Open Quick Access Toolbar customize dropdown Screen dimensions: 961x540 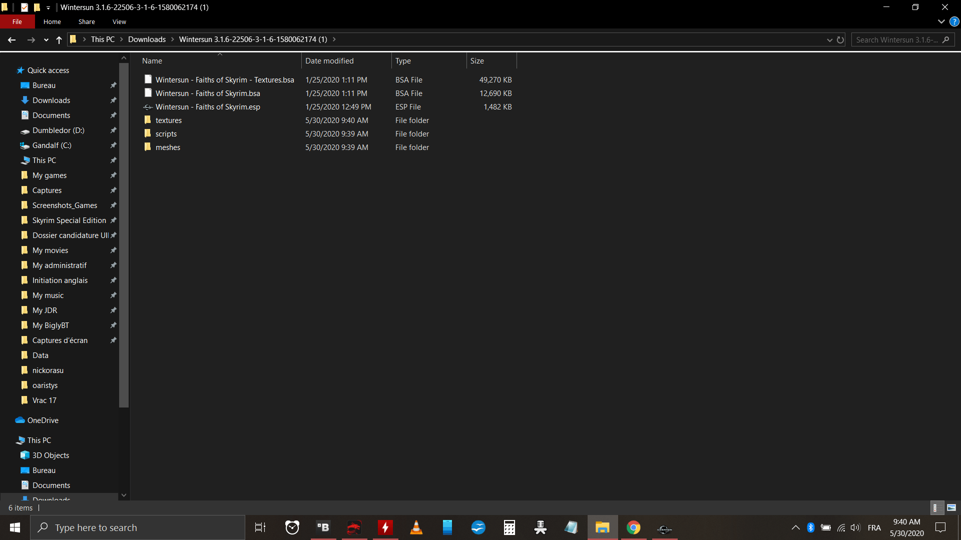tap(48, 7)
